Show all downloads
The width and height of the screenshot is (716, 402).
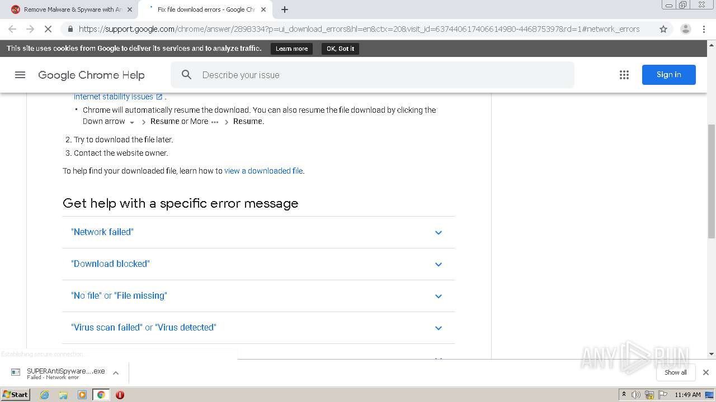(x=676, y=372)
